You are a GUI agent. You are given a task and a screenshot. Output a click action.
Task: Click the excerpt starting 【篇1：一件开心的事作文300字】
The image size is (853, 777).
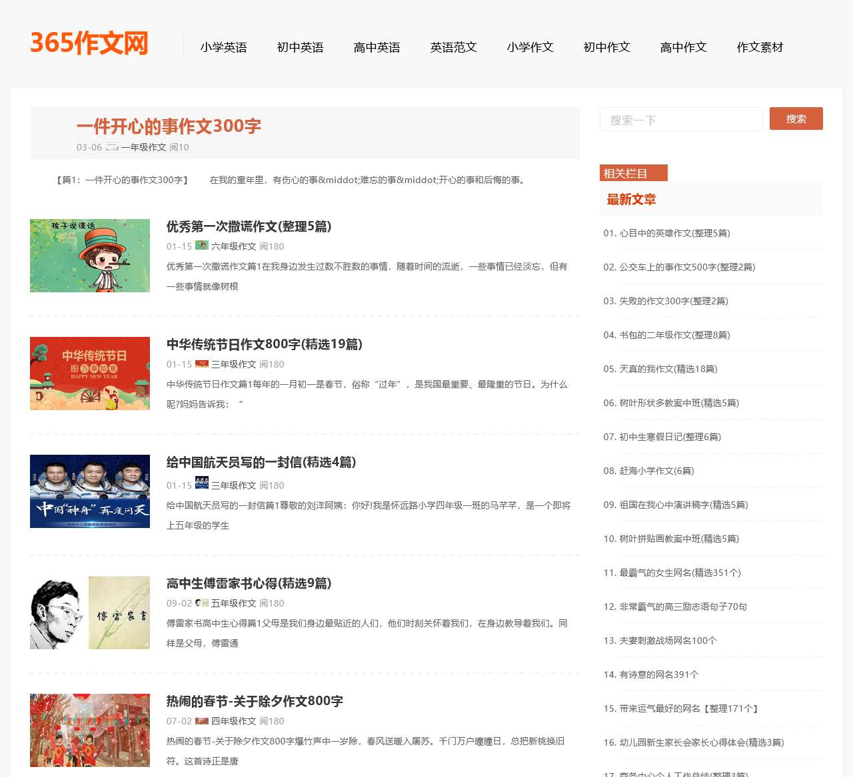(x=291, y=180)
